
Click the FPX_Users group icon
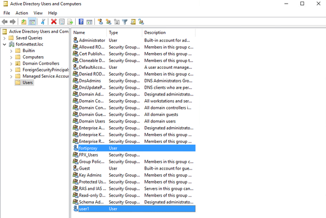tap(76, 155)
